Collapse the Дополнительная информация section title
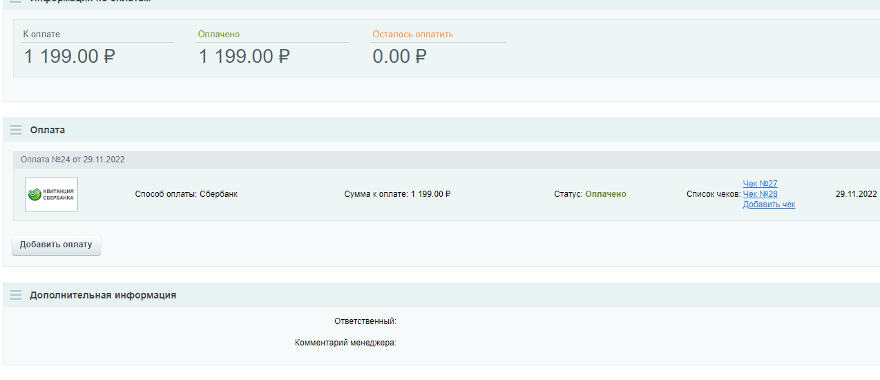The width and height of the screenshot is (880, 380). (x=103, y=295)
